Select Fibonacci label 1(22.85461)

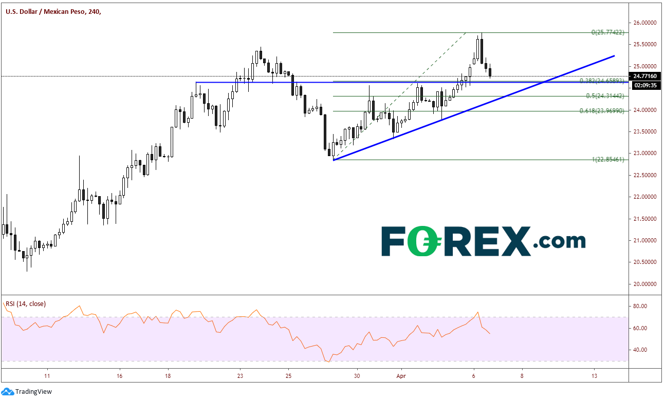[x=607, y=160]
